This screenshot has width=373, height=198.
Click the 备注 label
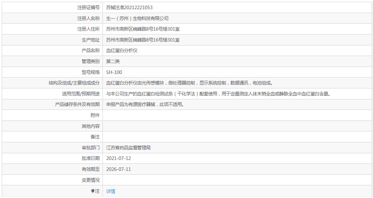(x=95, y=137)
